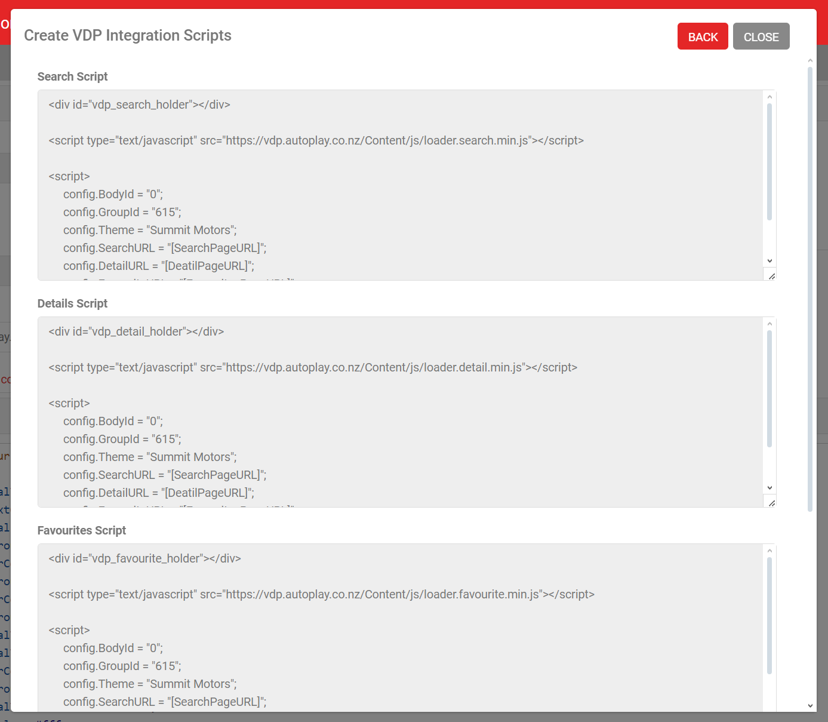
Task: Click the Search Script textarea resize handle
Action: [x=771, y=276]
